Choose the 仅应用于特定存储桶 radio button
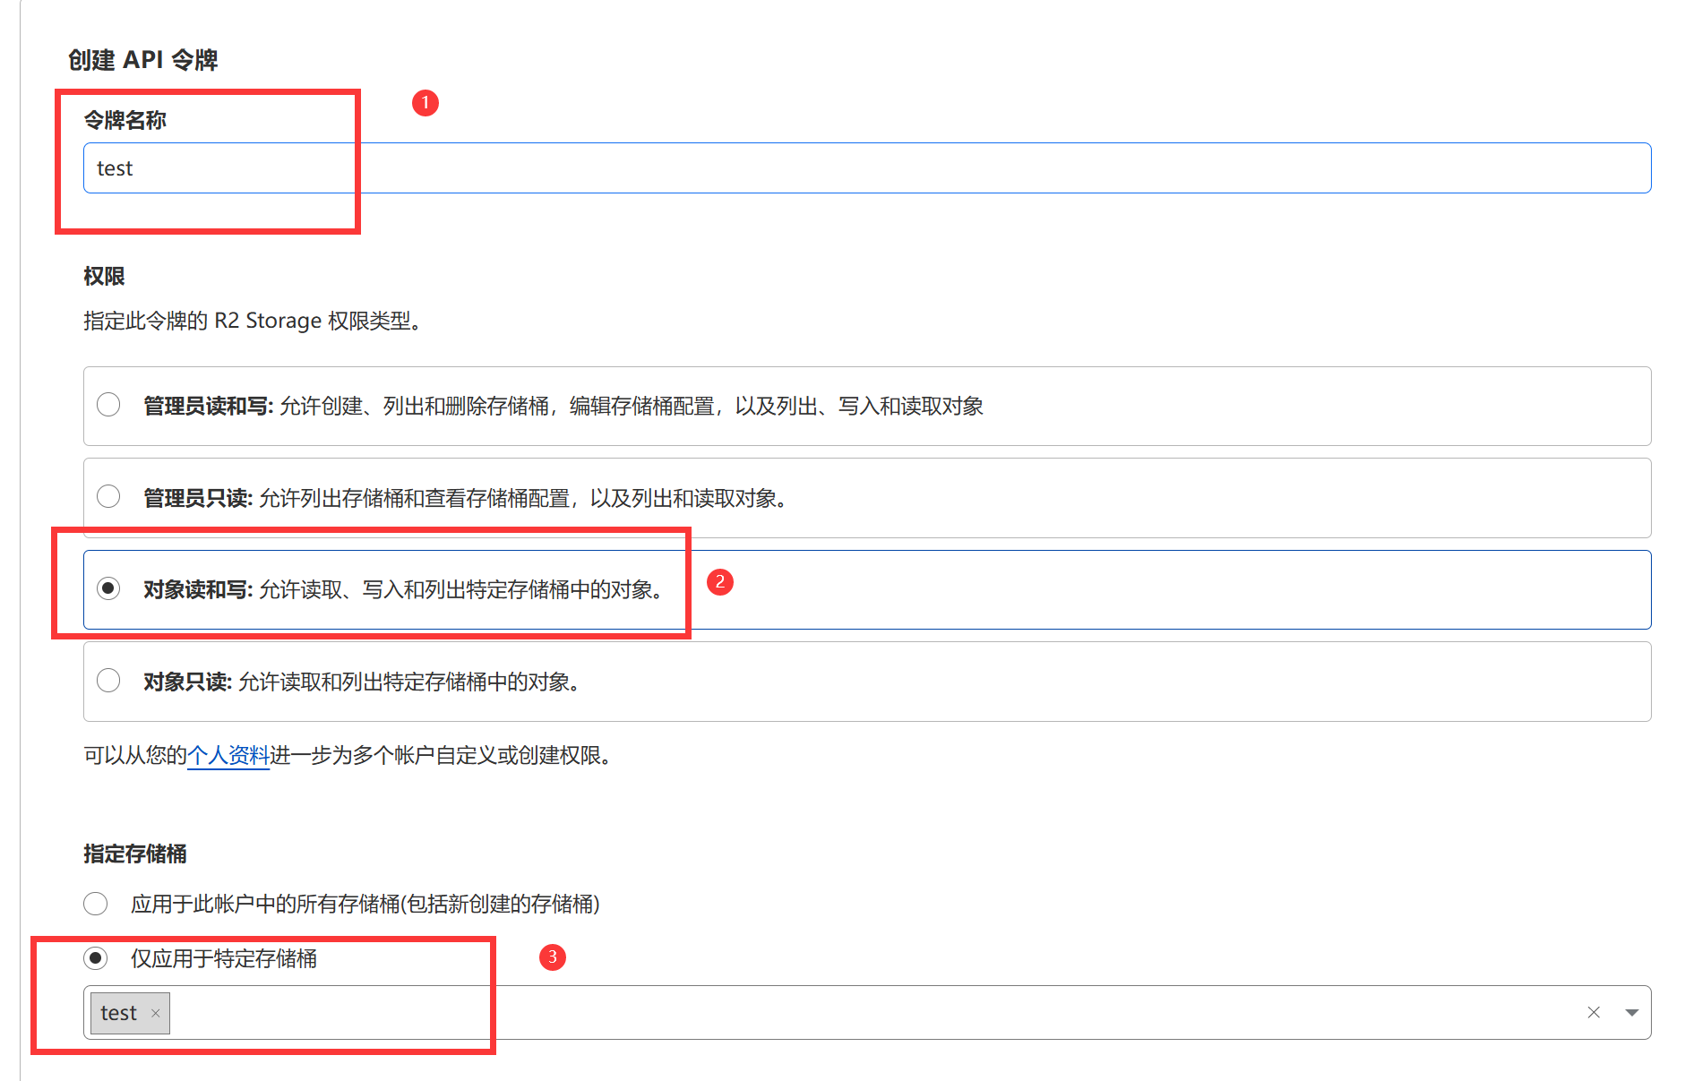This screenshot has width=1702, height=1081. tap(96, 958)
